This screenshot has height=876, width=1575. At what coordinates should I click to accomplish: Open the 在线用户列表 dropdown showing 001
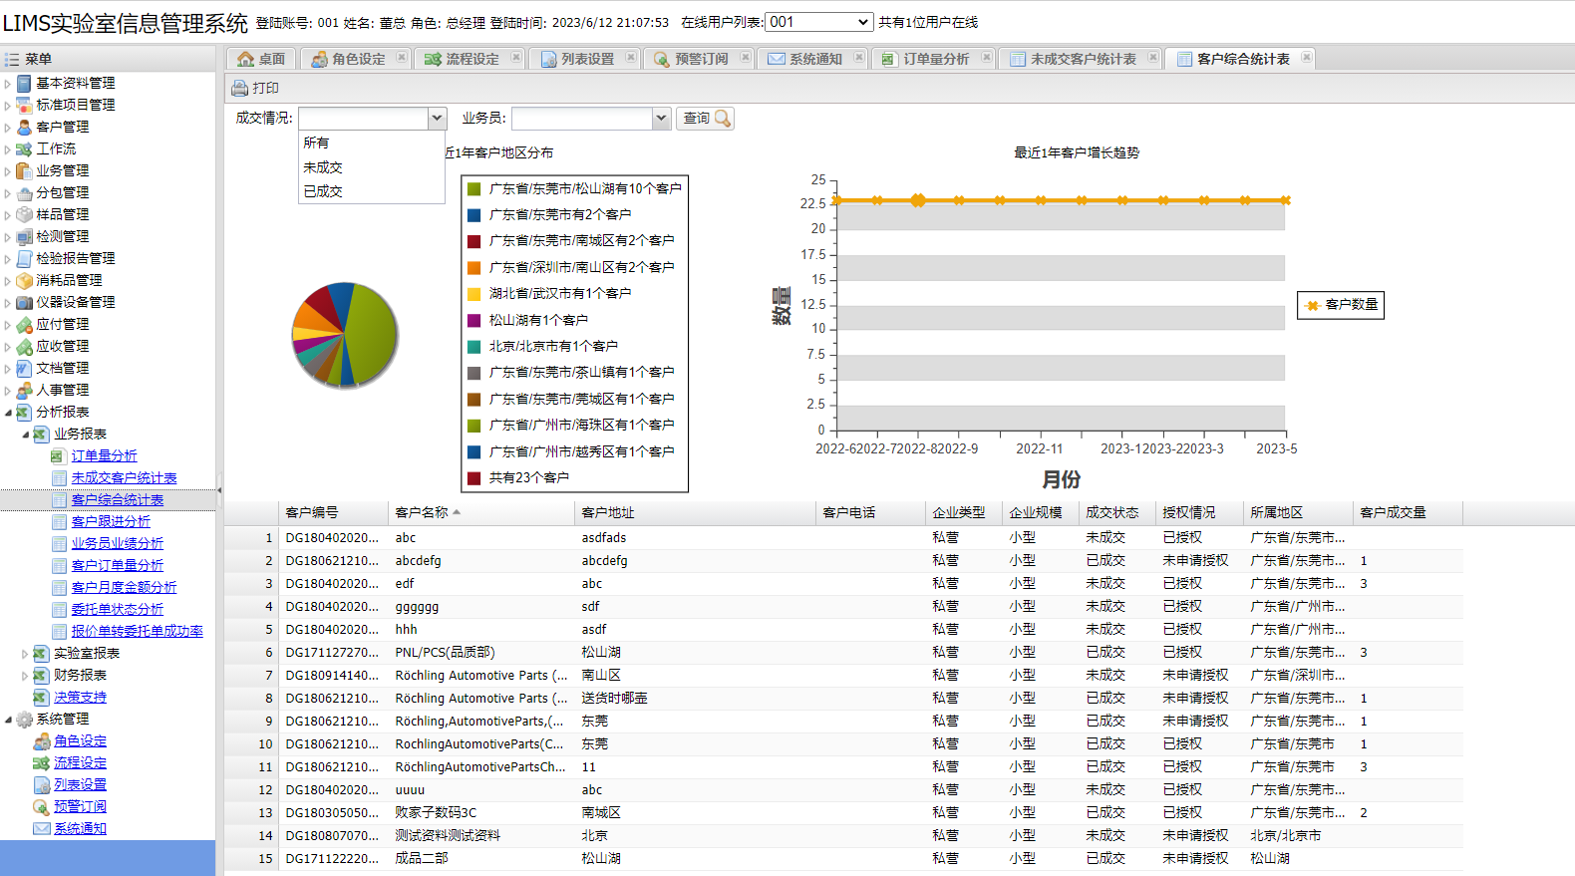point(819,22)
